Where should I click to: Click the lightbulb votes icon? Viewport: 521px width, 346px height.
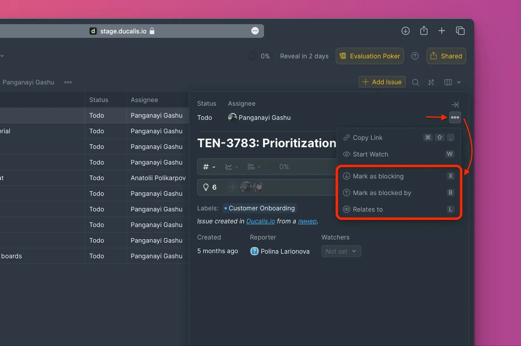tap(206, 187)
